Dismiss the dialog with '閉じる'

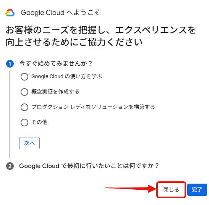(x=171, y=190)
